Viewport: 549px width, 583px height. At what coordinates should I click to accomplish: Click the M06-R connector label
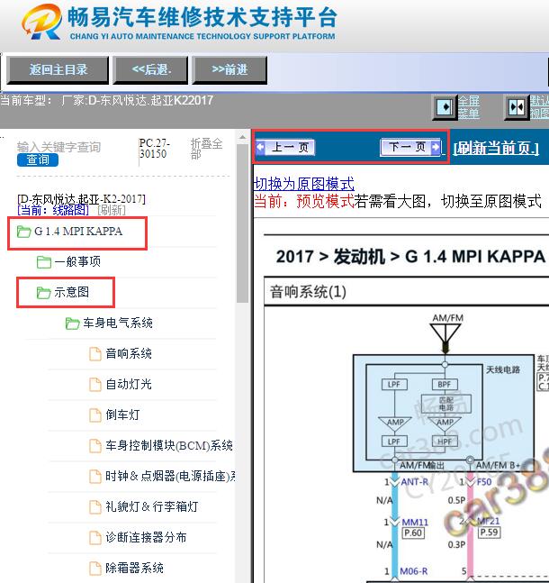413,570
